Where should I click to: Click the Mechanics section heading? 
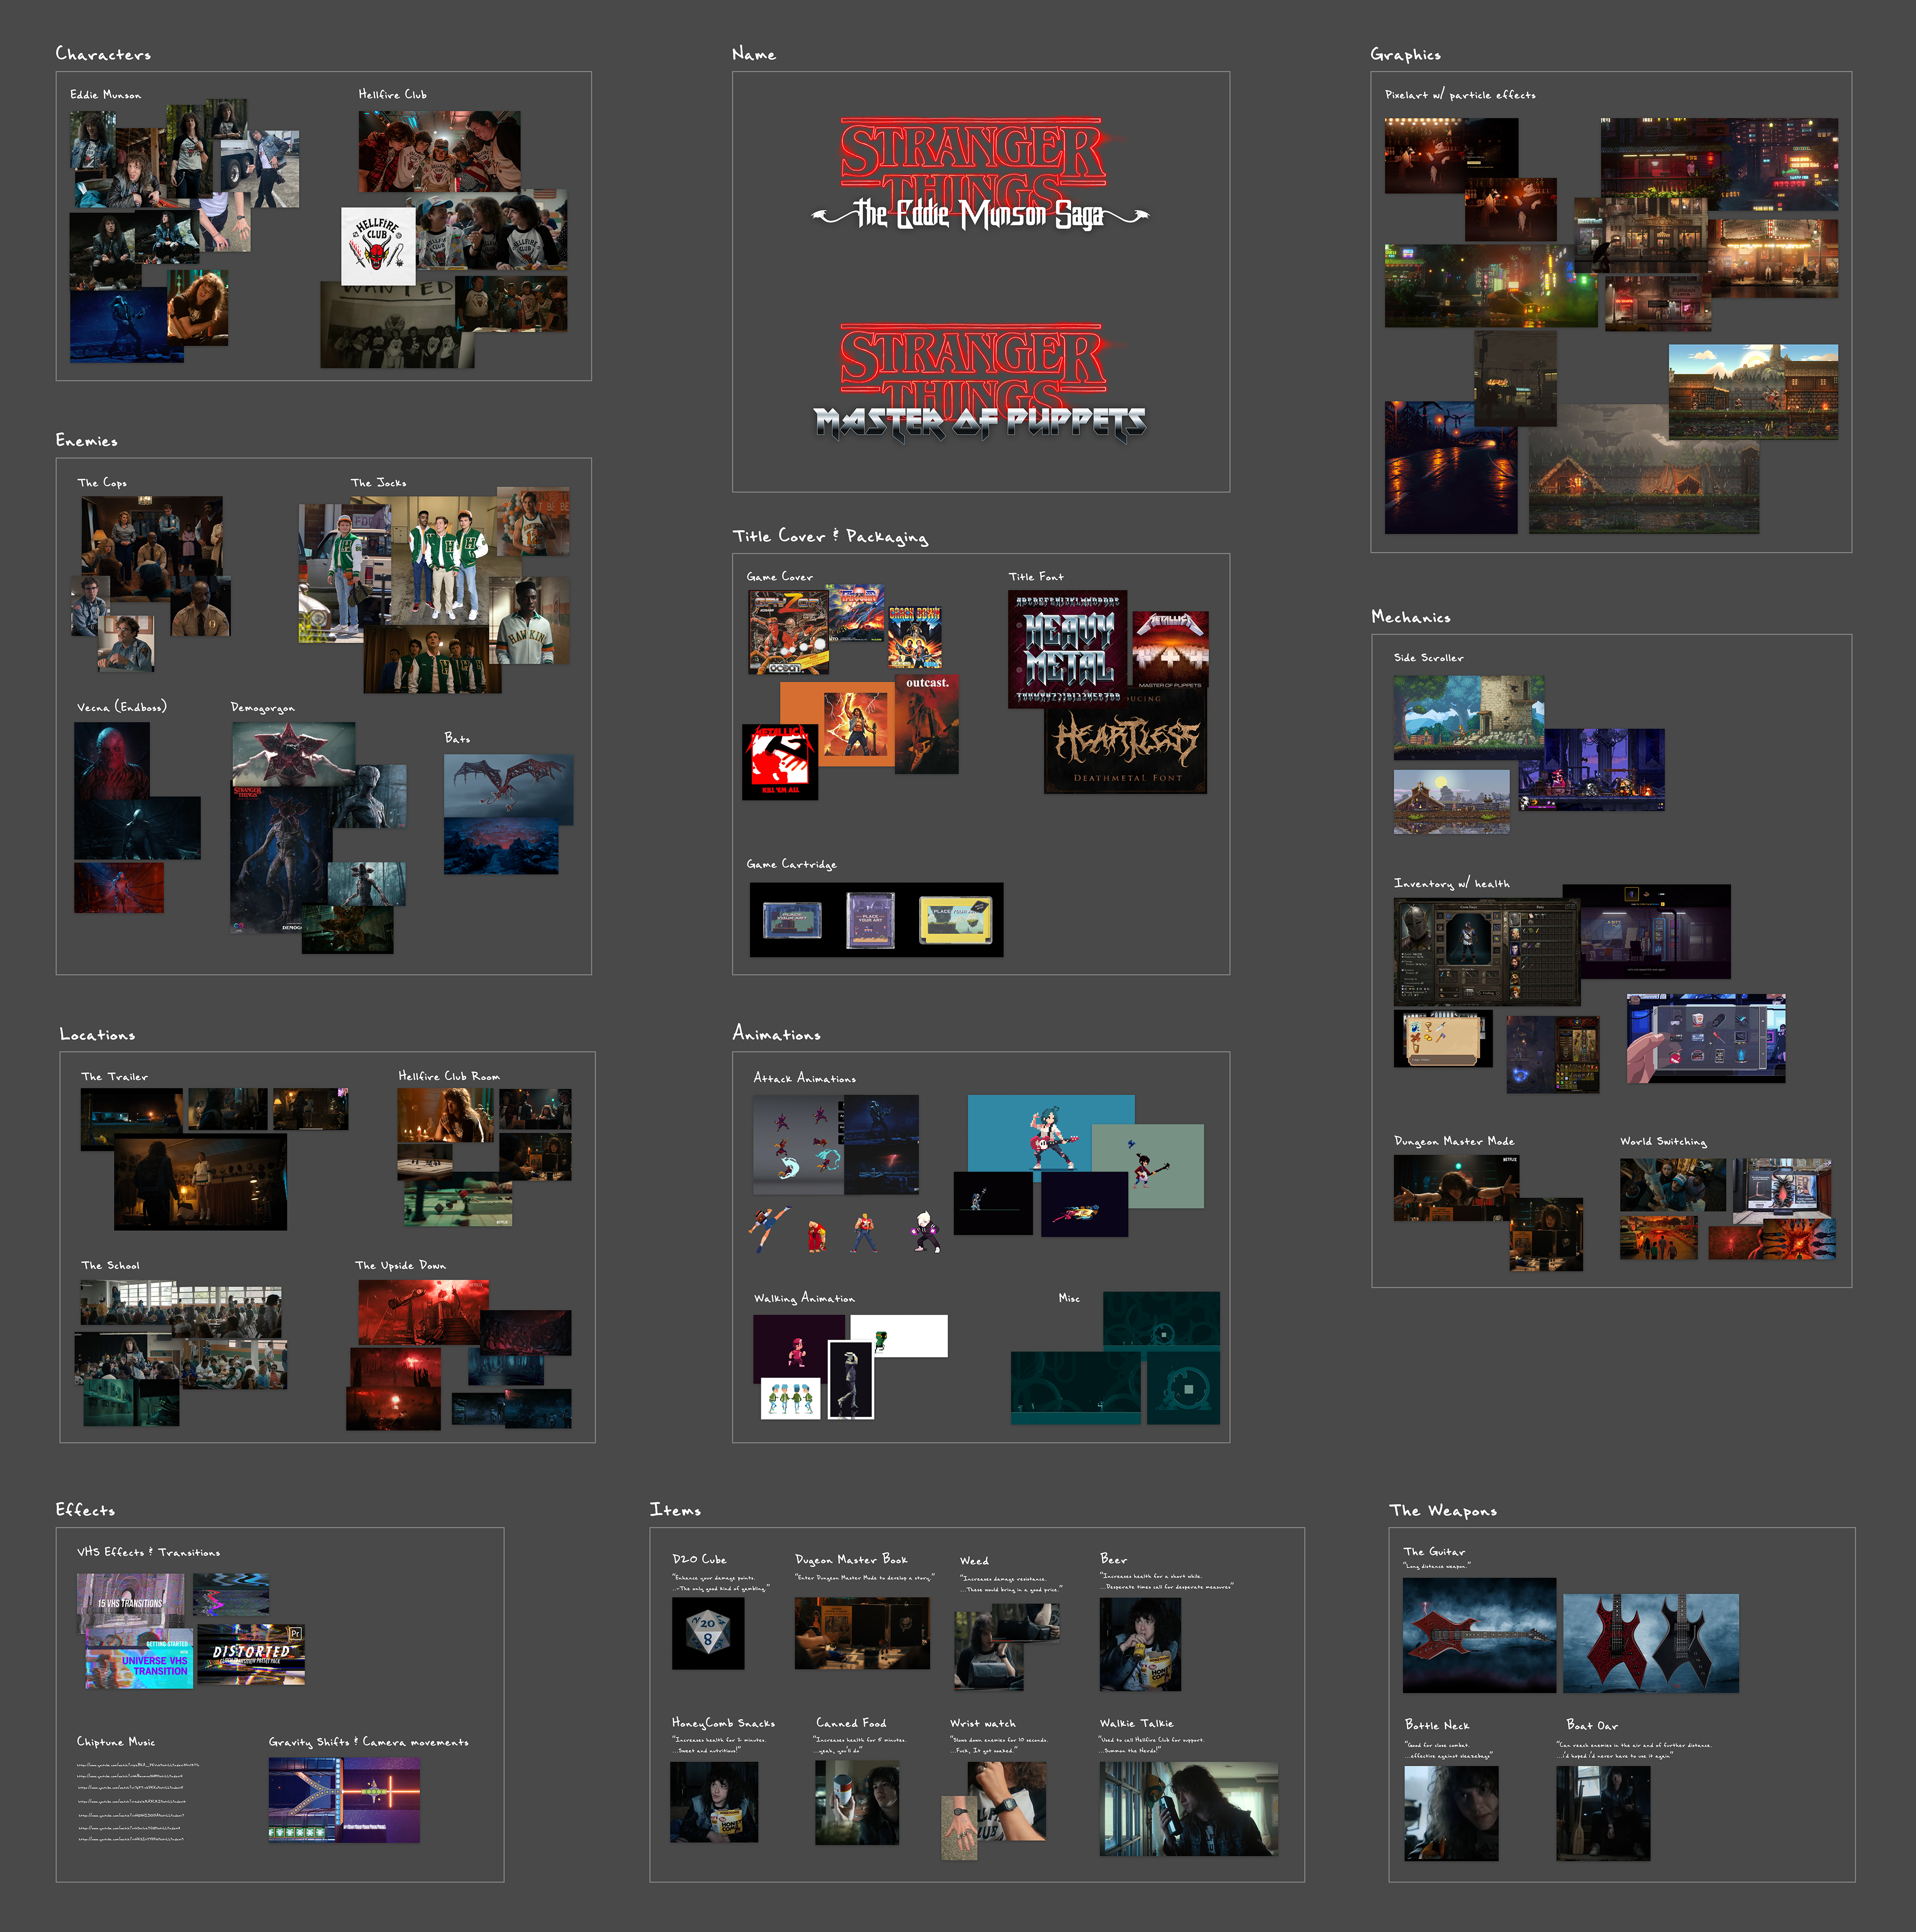pyautogui.click(x=1410, y=618)
